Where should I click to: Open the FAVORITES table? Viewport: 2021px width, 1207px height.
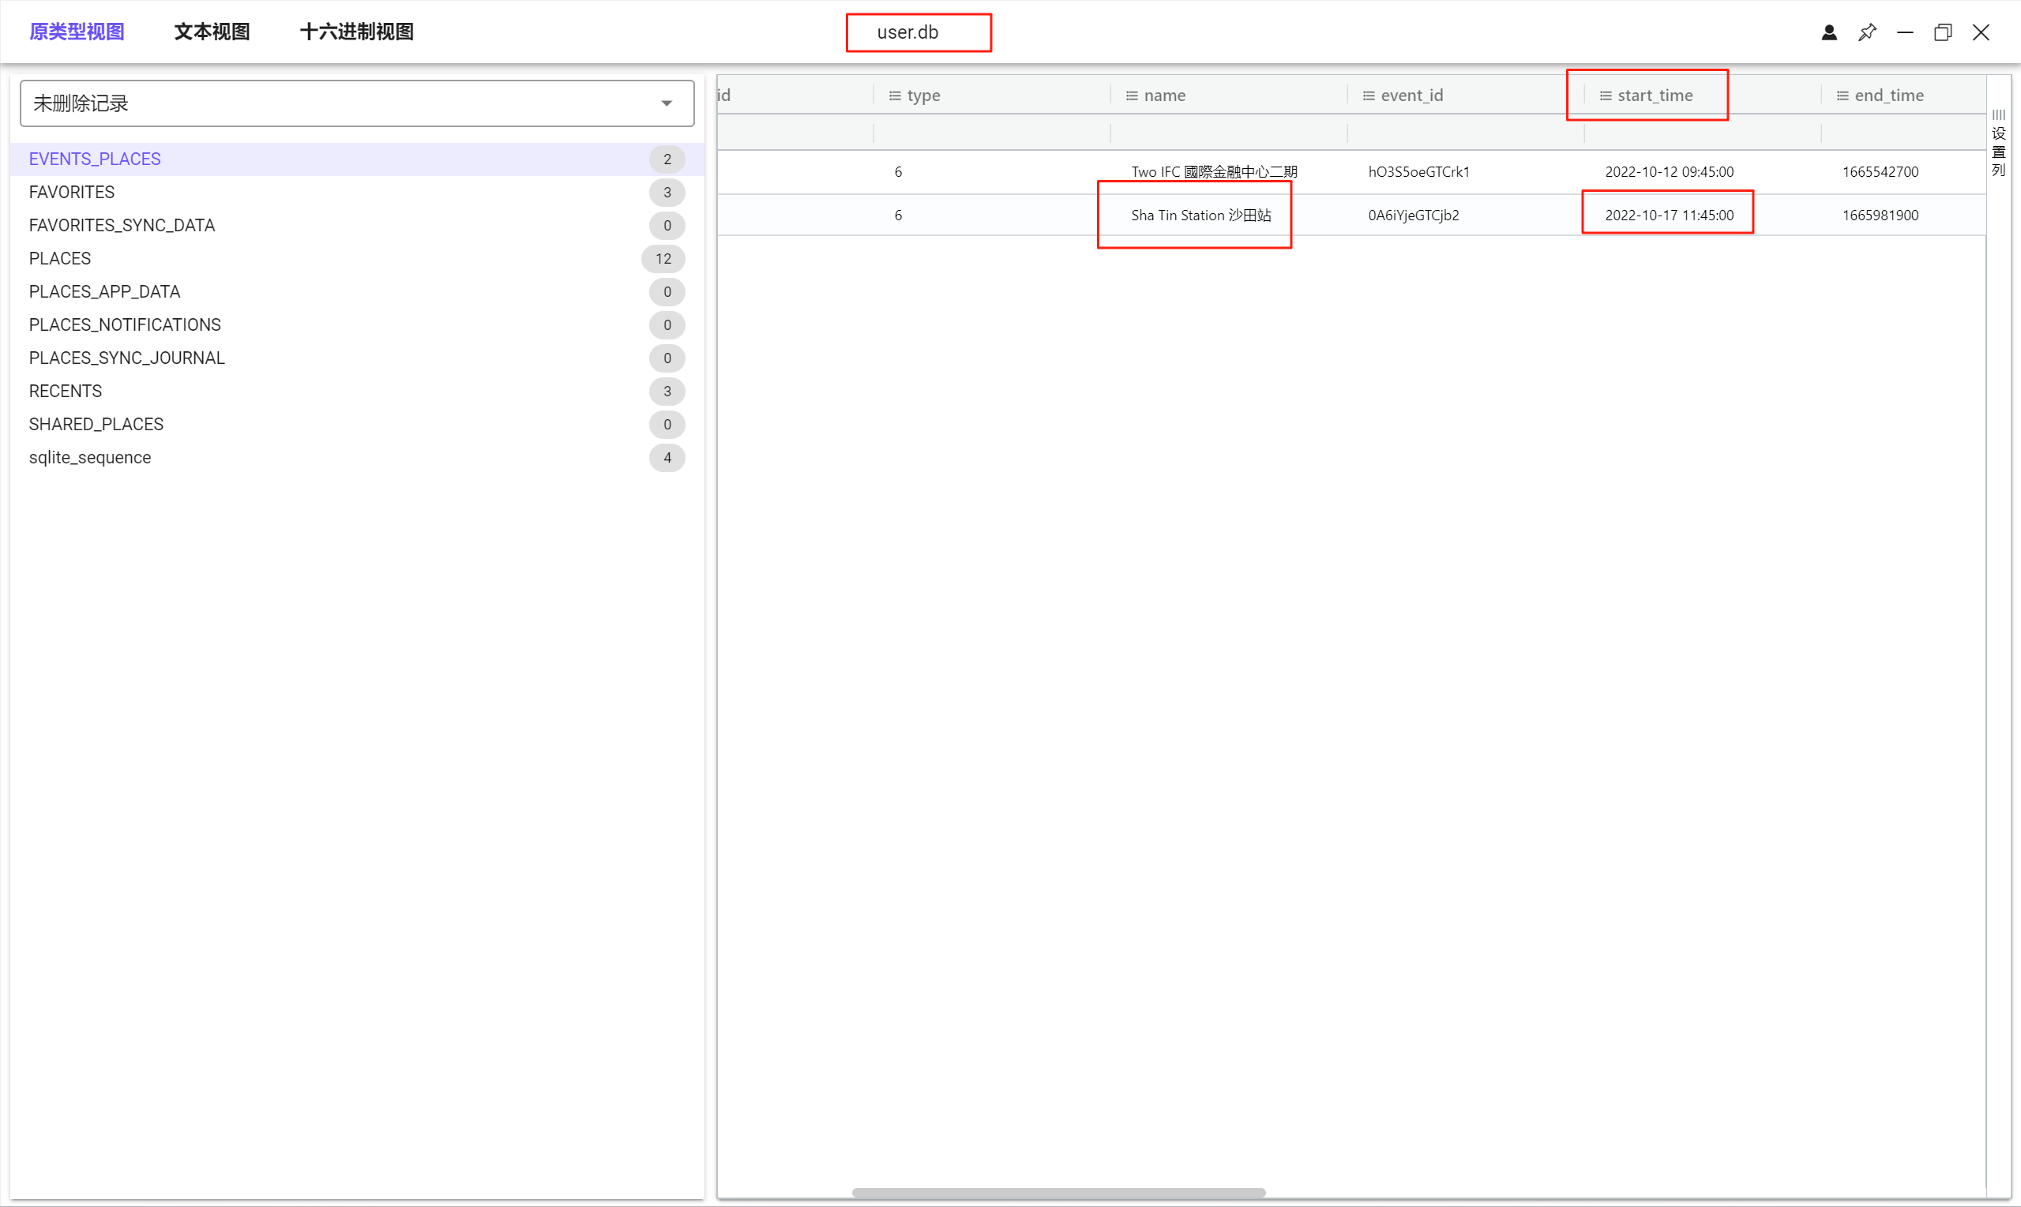point(72,192)
